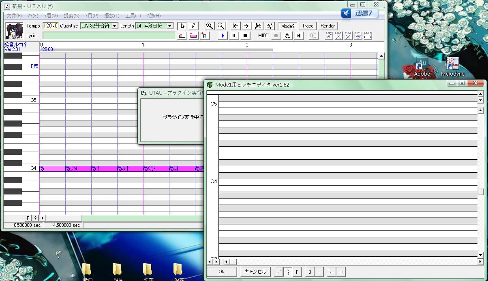Click the 0 button in pitch editor
The height and width of the screenshot is (281, 488).
310,272
